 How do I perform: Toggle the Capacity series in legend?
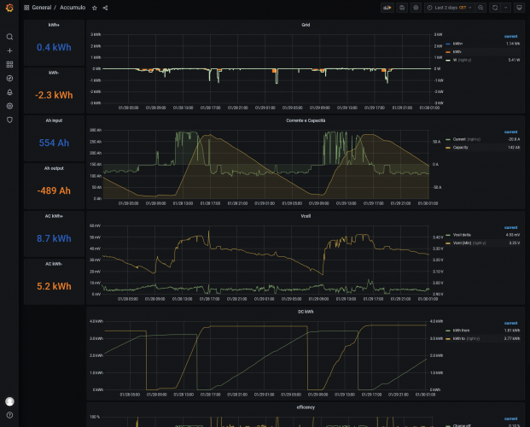click(463, 148)
